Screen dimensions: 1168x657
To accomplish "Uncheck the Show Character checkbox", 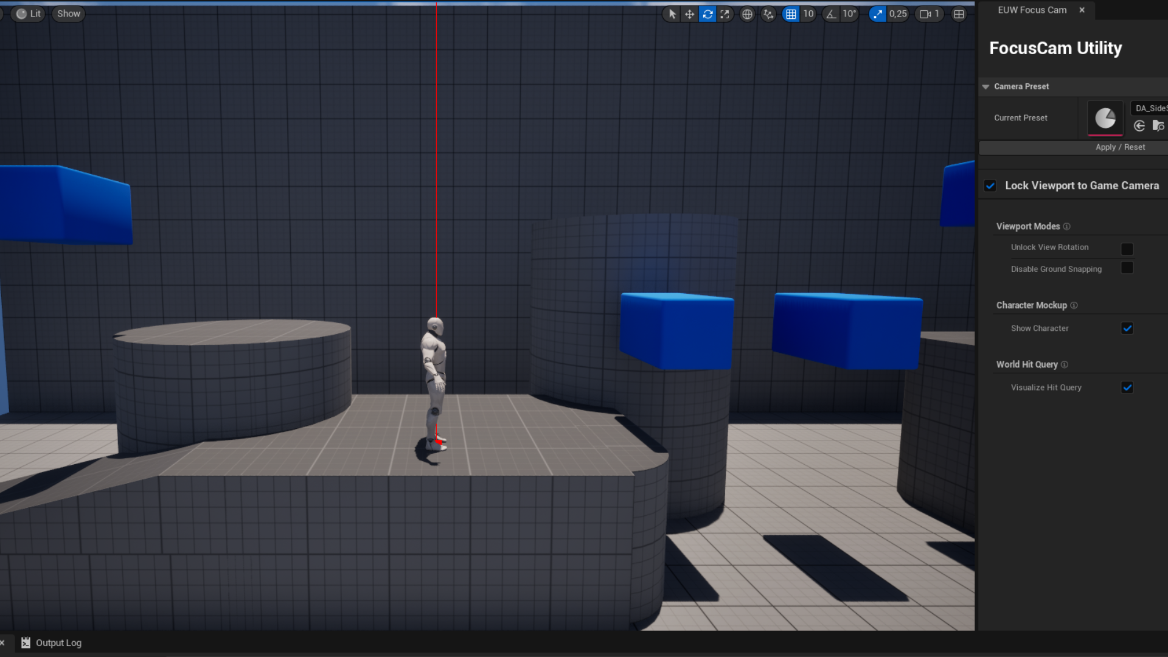I will [x=1127, y=328].
